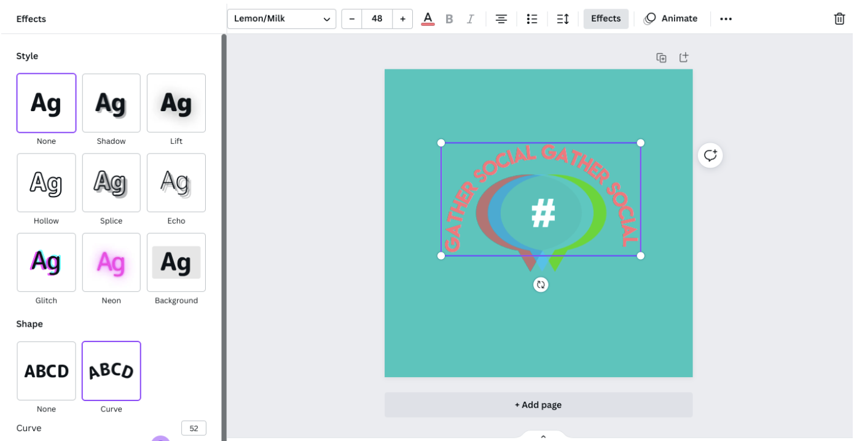Apply bulleted list formatting
This screenshot has width=854, height=441.
(x=532, y=19)
